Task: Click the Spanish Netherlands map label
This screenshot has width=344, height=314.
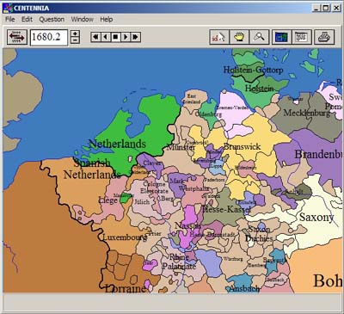Action: point(92,169)
